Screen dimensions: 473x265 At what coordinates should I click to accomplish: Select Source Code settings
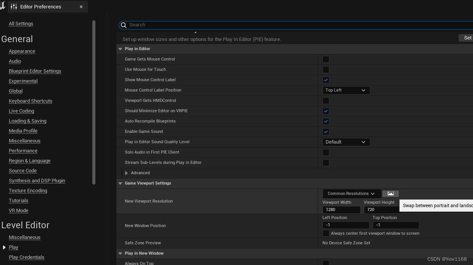tap(23, 171)
